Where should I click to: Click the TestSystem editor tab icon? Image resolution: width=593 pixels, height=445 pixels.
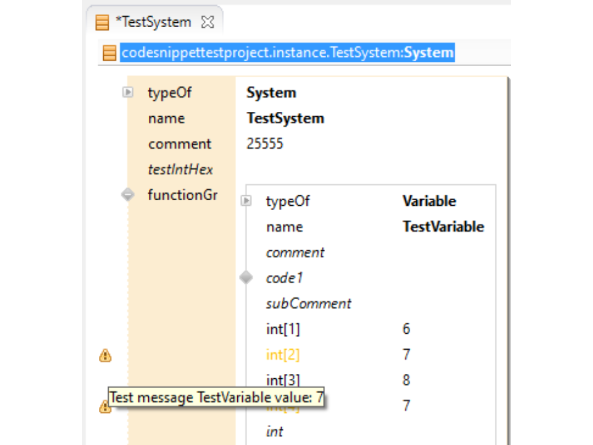102,23
